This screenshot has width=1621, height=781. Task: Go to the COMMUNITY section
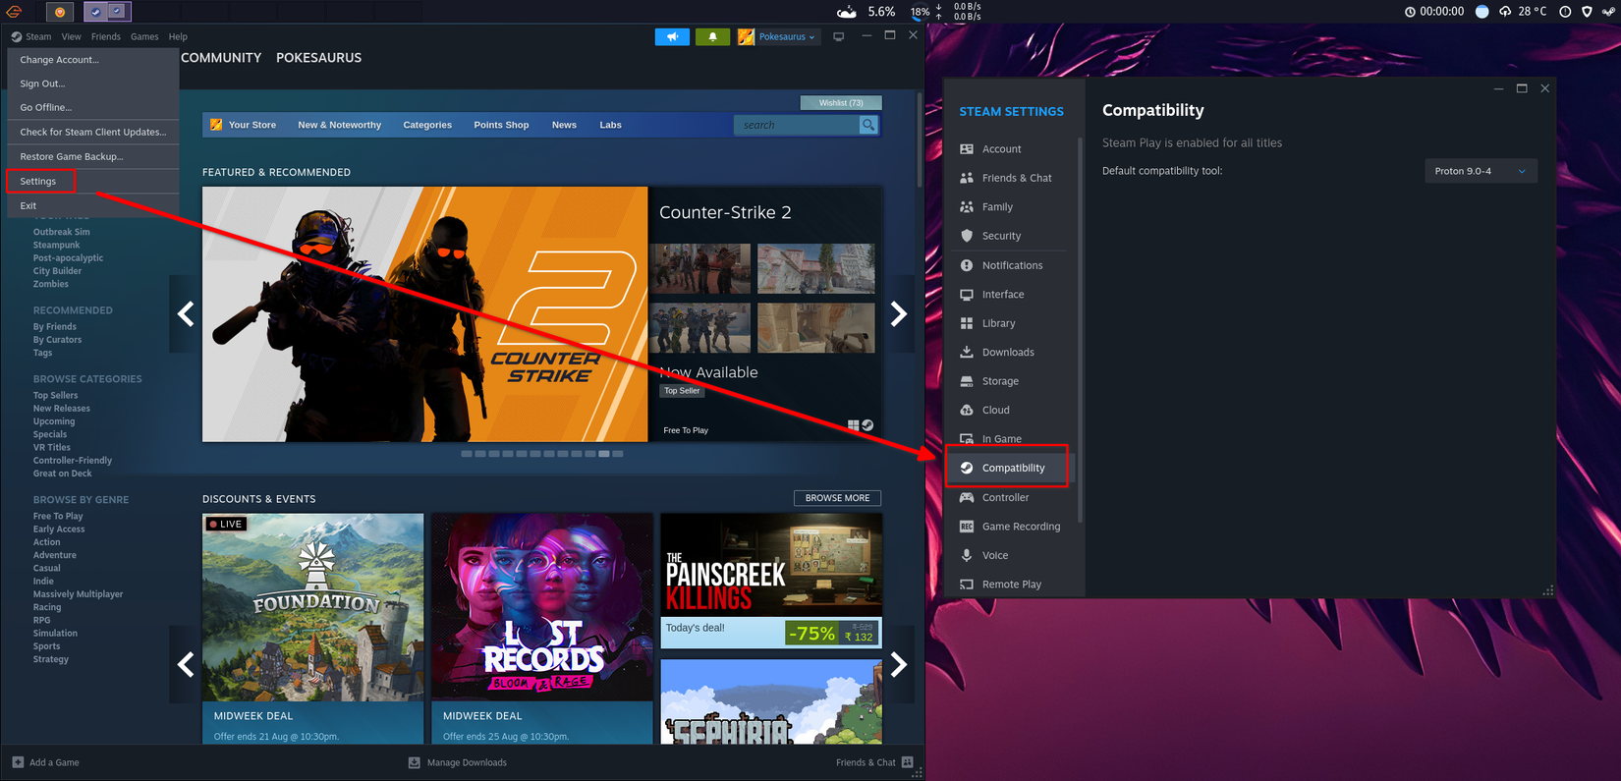pyautogui.click(x=221, y=58)
